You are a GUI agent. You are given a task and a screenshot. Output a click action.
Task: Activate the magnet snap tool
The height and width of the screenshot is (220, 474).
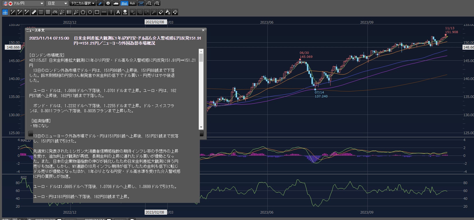coord(175,12)
